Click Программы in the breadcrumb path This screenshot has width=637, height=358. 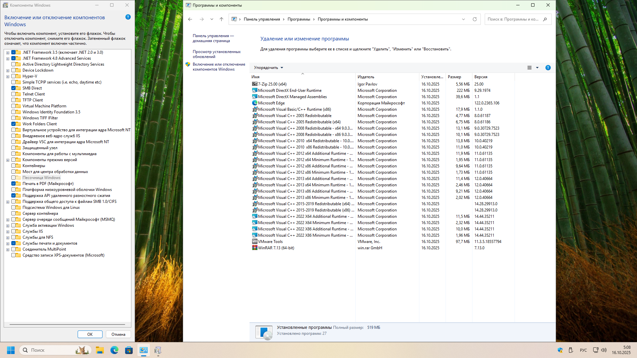[x=299, y=19]
